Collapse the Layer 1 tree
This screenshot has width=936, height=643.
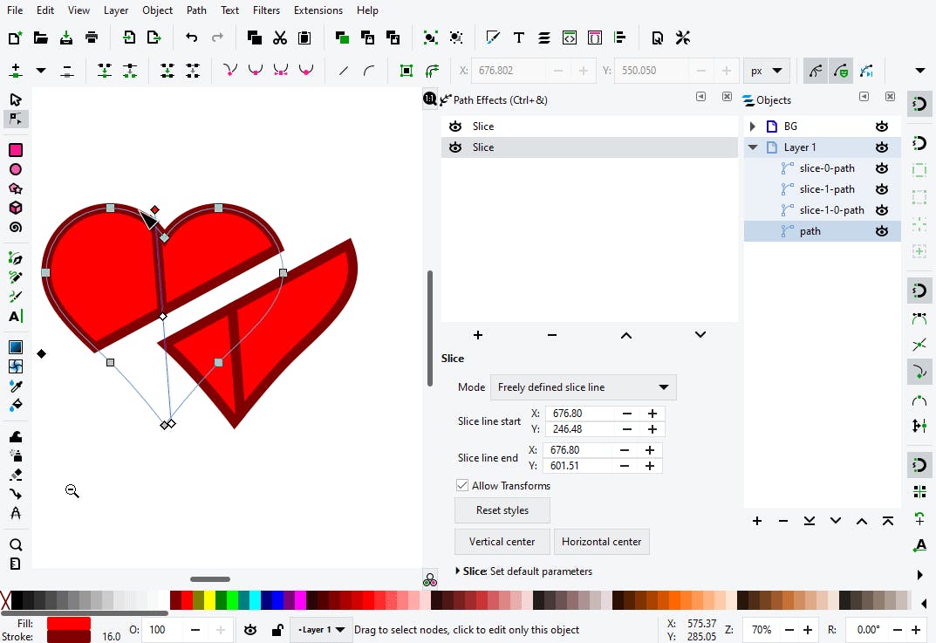753,147
